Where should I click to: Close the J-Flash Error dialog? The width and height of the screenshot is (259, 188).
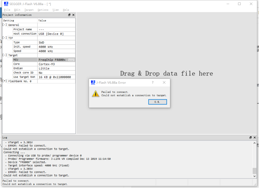pyautogui.click(x=164, y=83)
